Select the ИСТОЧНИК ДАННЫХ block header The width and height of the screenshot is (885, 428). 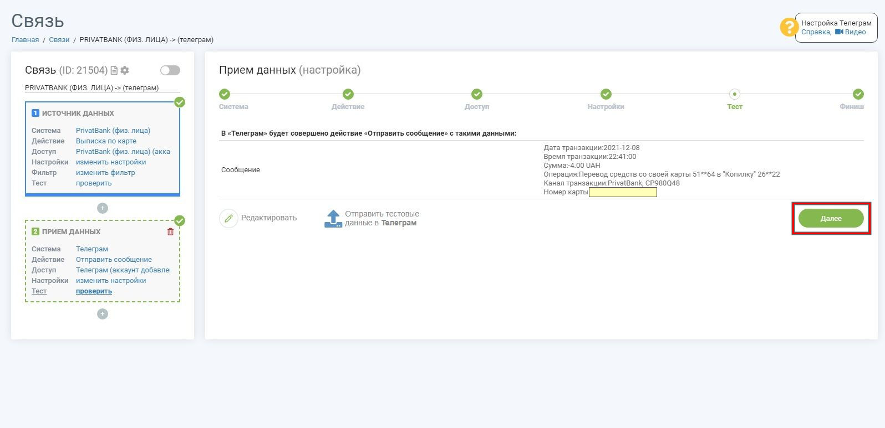(x=78, y=113)
